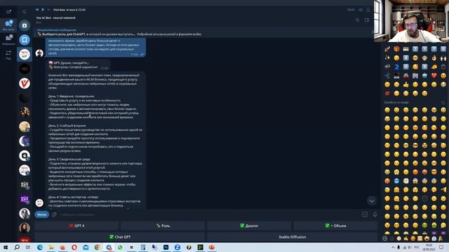This screenshot has height=252, width=449.
Task: Open Microsoft Edge from taskbar
Action: pyautogui.click(x=40, y=247)
